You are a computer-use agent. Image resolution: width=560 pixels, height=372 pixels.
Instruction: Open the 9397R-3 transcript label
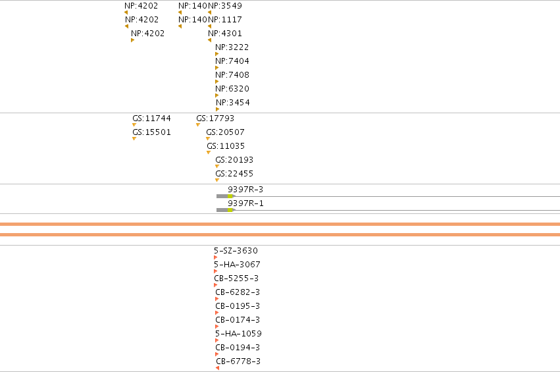coord(245,190)
